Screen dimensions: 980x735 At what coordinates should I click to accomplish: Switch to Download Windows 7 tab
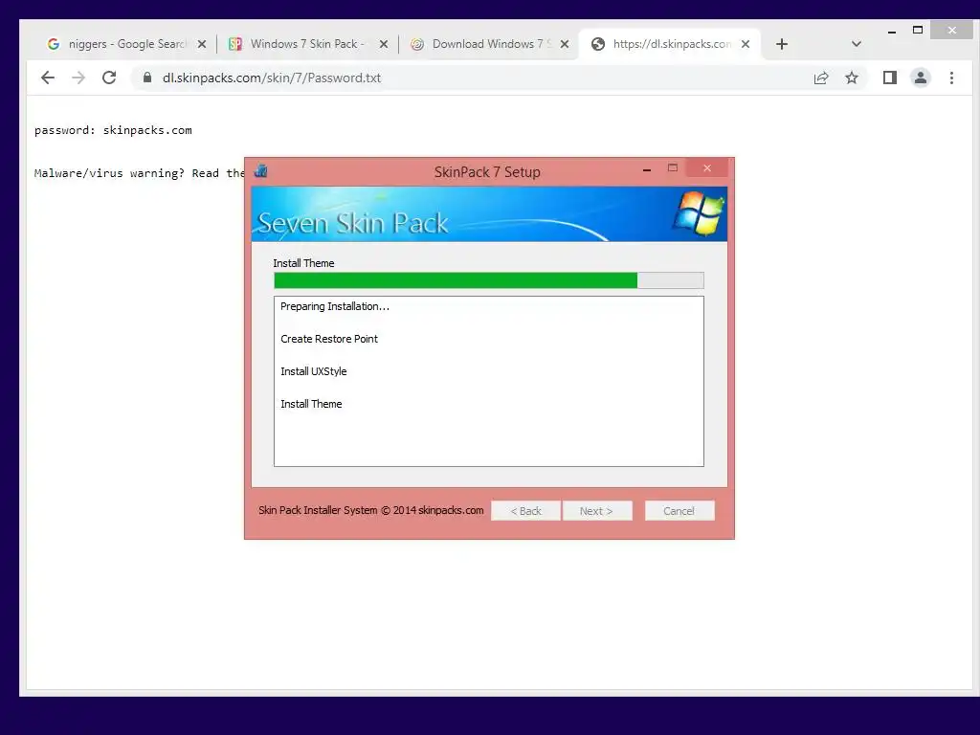pyautogui.click(x=481, y=44)
